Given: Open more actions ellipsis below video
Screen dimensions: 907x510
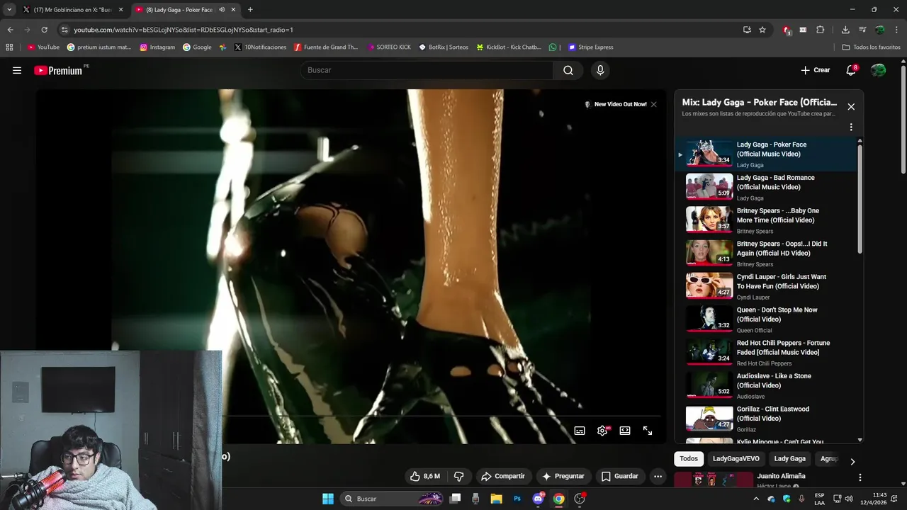Looking at the screenshot, I should point(658,476).
